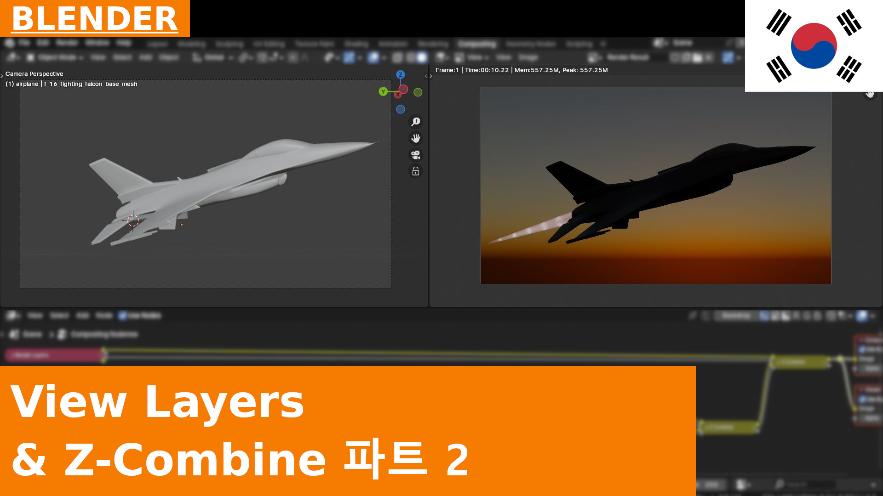
Task: Click the green Y axis gizmo handle
Action: (x=383, y=91)
